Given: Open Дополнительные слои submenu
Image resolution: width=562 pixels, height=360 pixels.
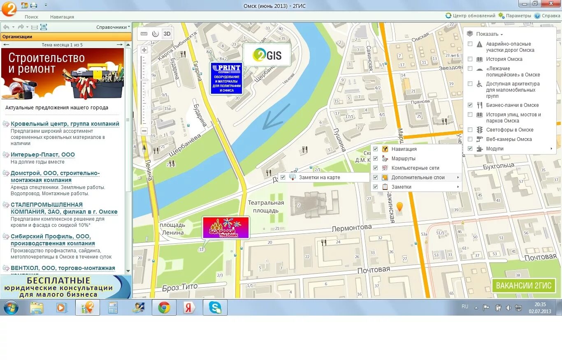Looking at the screenshot, I should [416, 178].
